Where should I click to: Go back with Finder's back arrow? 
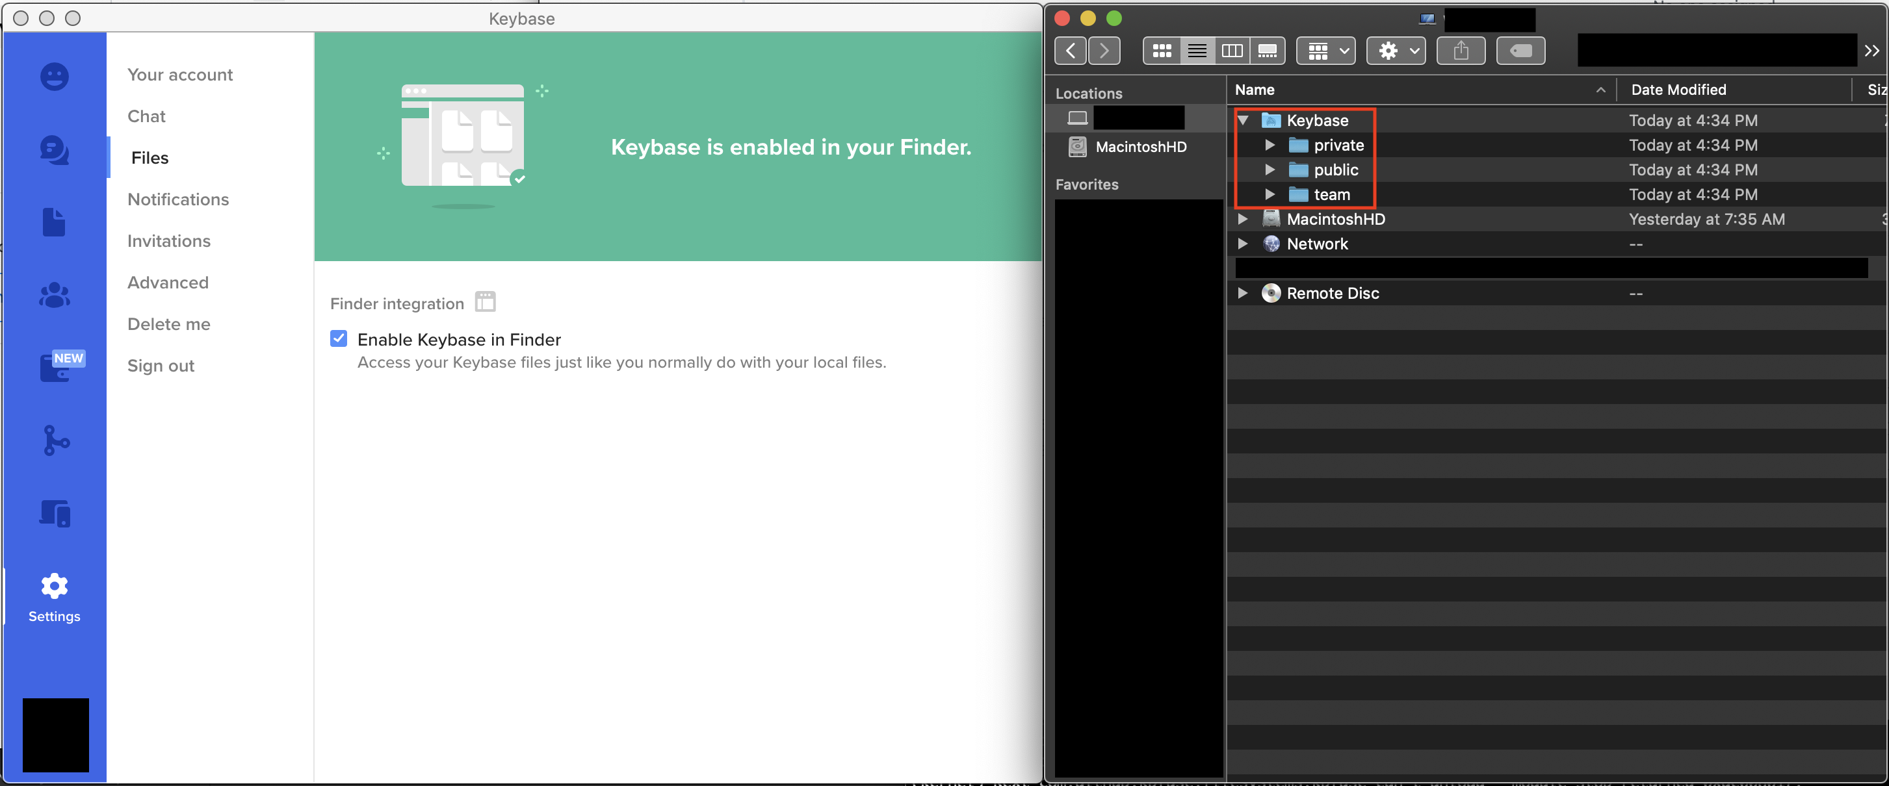pyautogui.click(x=1071, y=51)
